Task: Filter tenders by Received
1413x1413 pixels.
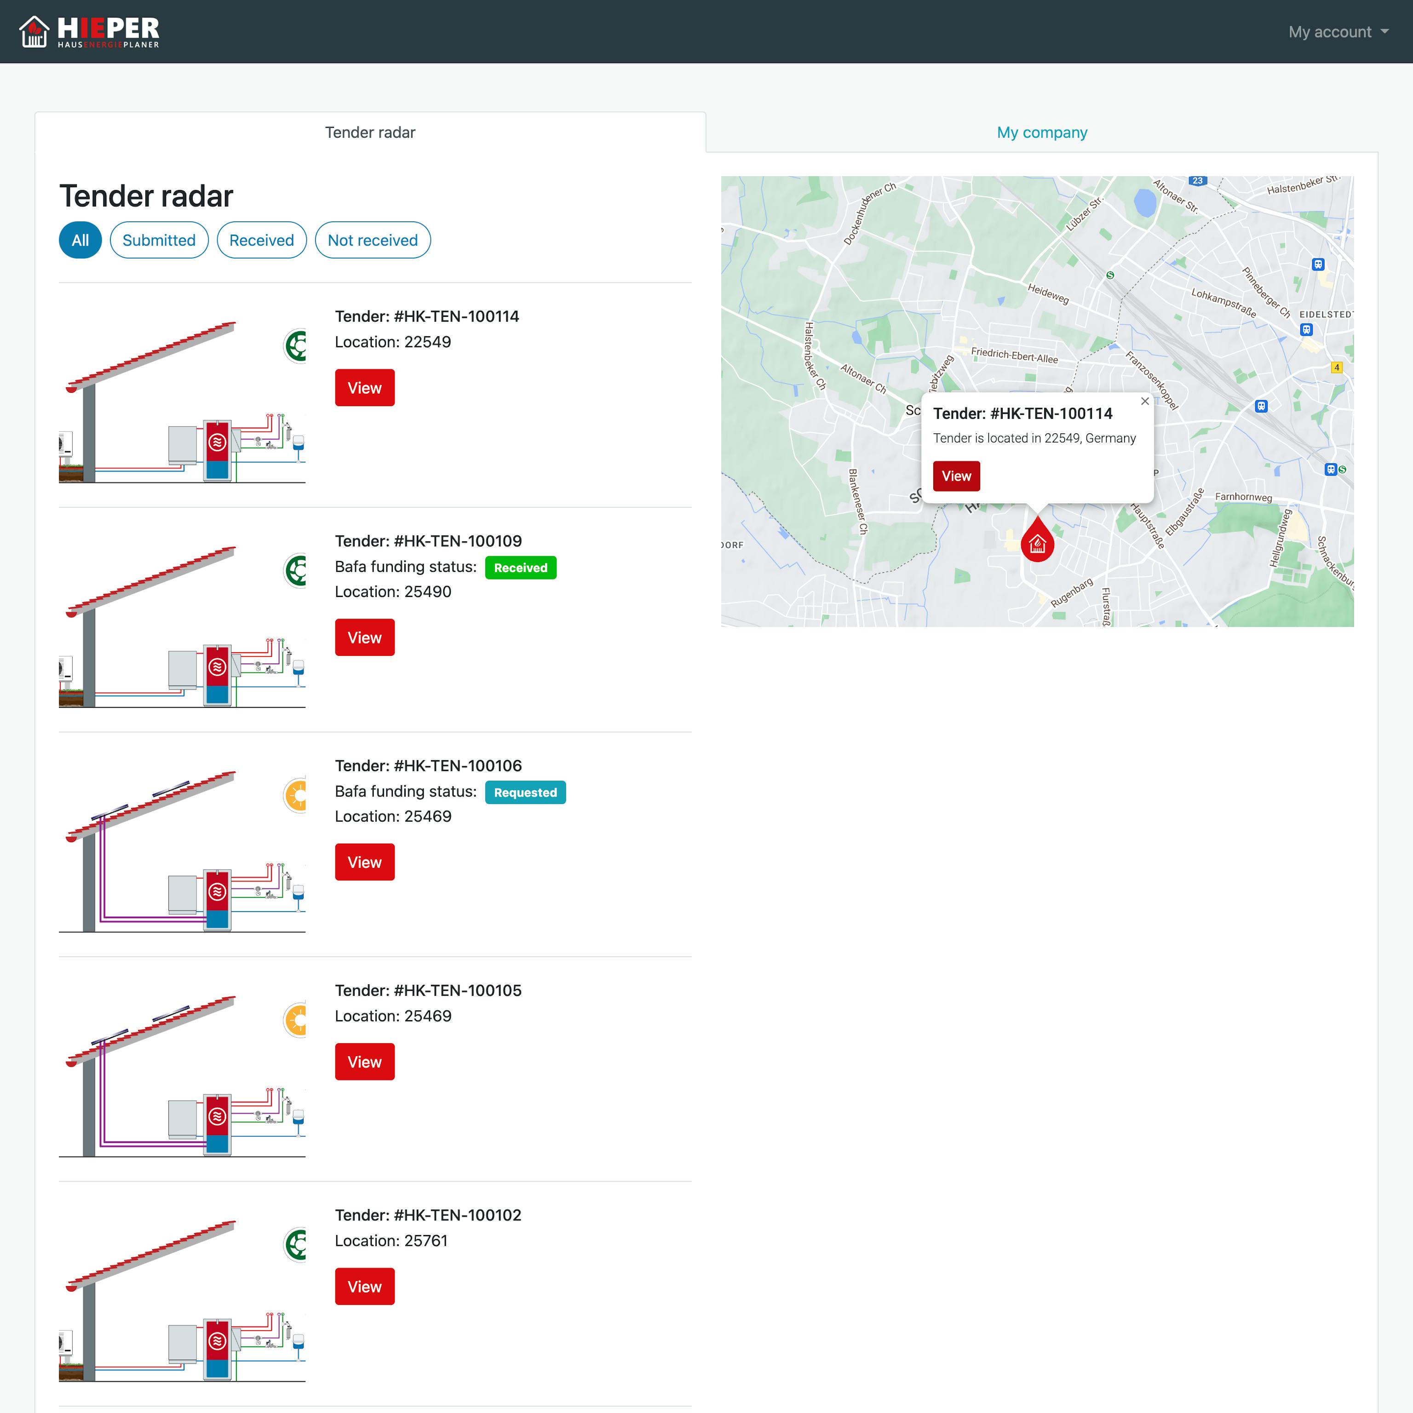Action: click(261, 240)
